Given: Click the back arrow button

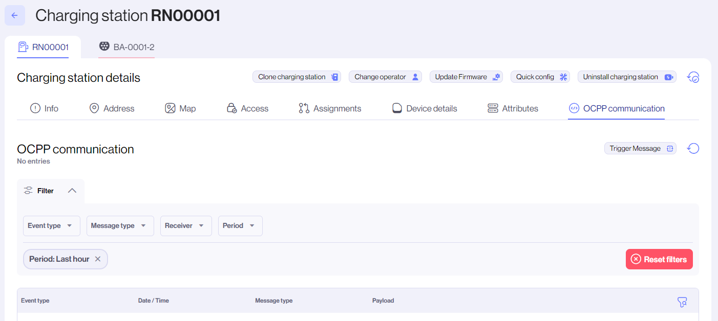Looking at the screenshot, I should (x=15, y=15).
